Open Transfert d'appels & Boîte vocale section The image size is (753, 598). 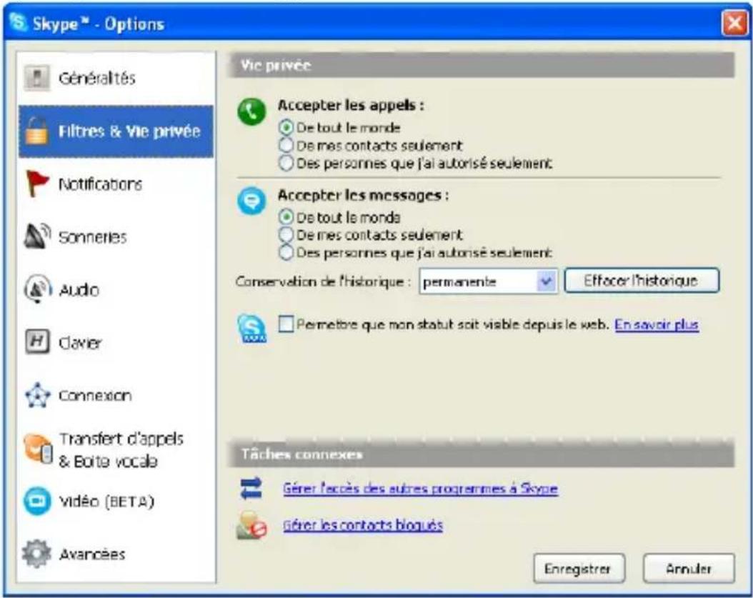click(x=116, y=449)
